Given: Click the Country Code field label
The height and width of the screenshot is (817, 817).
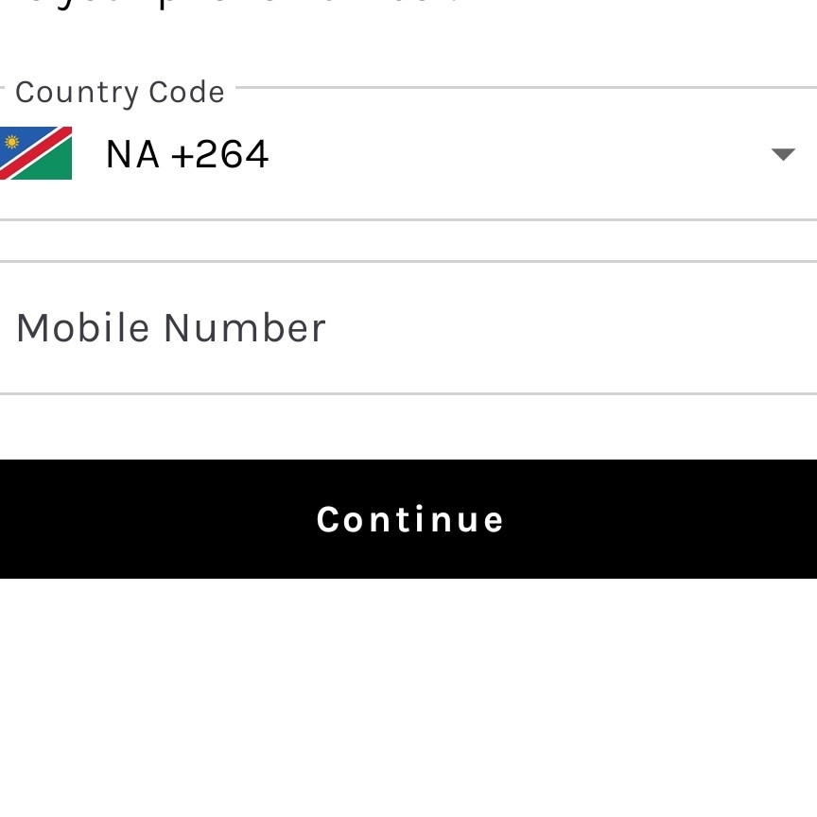Looking at the screenshot, I should point(120,92).
